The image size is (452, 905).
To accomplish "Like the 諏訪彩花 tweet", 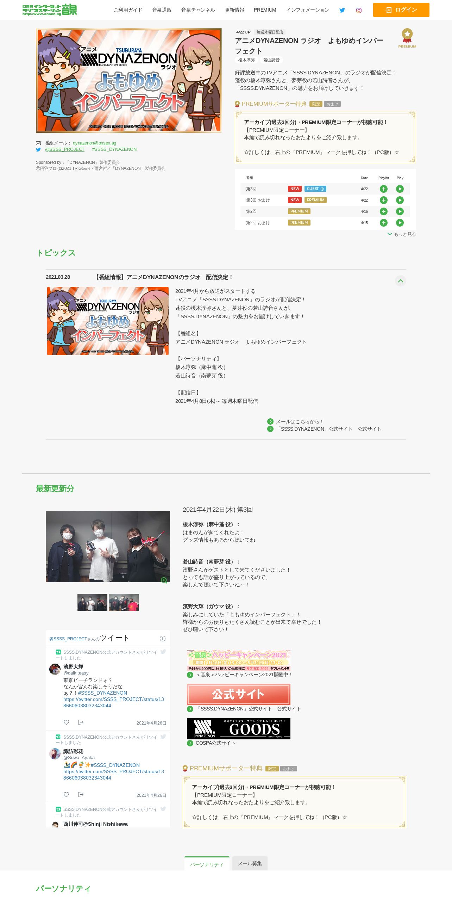I will pos(66,794).
